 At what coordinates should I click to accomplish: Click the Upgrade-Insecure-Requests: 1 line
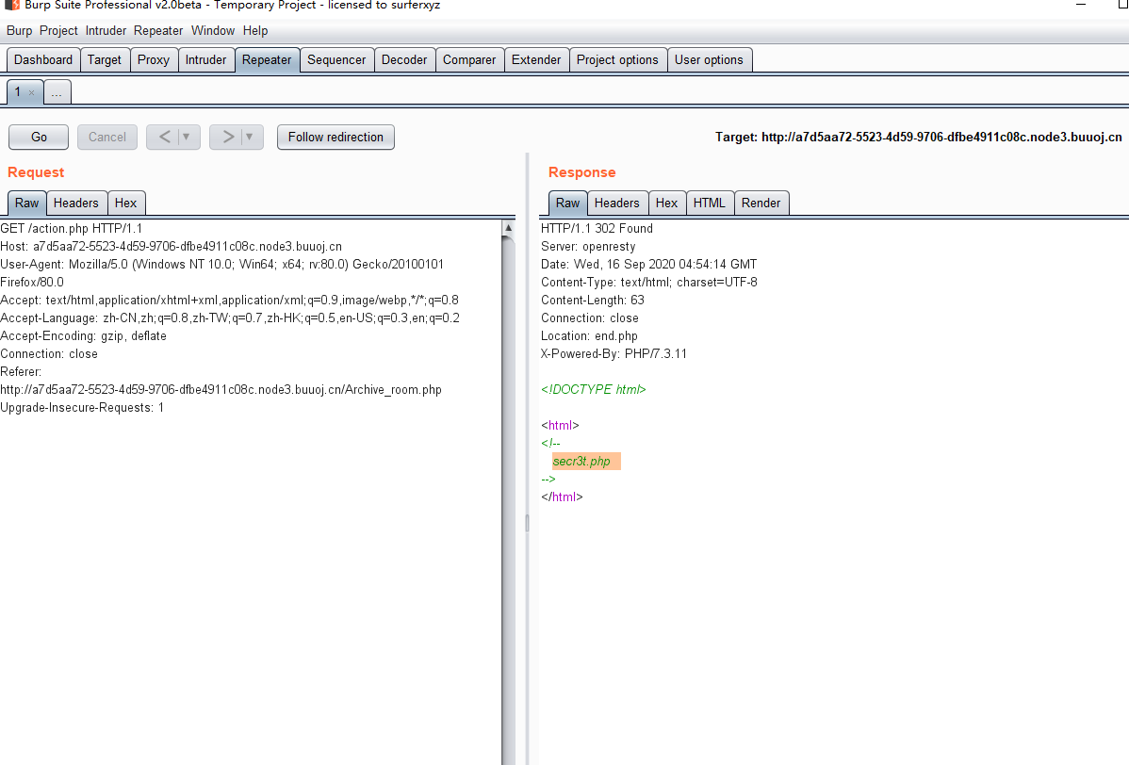[x=82, y=408]
